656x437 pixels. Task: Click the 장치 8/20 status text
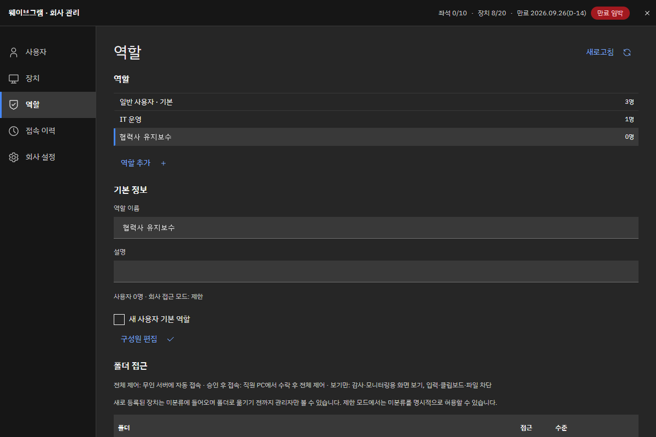[492, 13]
